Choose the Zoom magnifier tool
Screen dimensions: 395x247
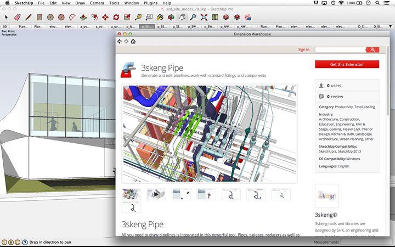[193, 18]
